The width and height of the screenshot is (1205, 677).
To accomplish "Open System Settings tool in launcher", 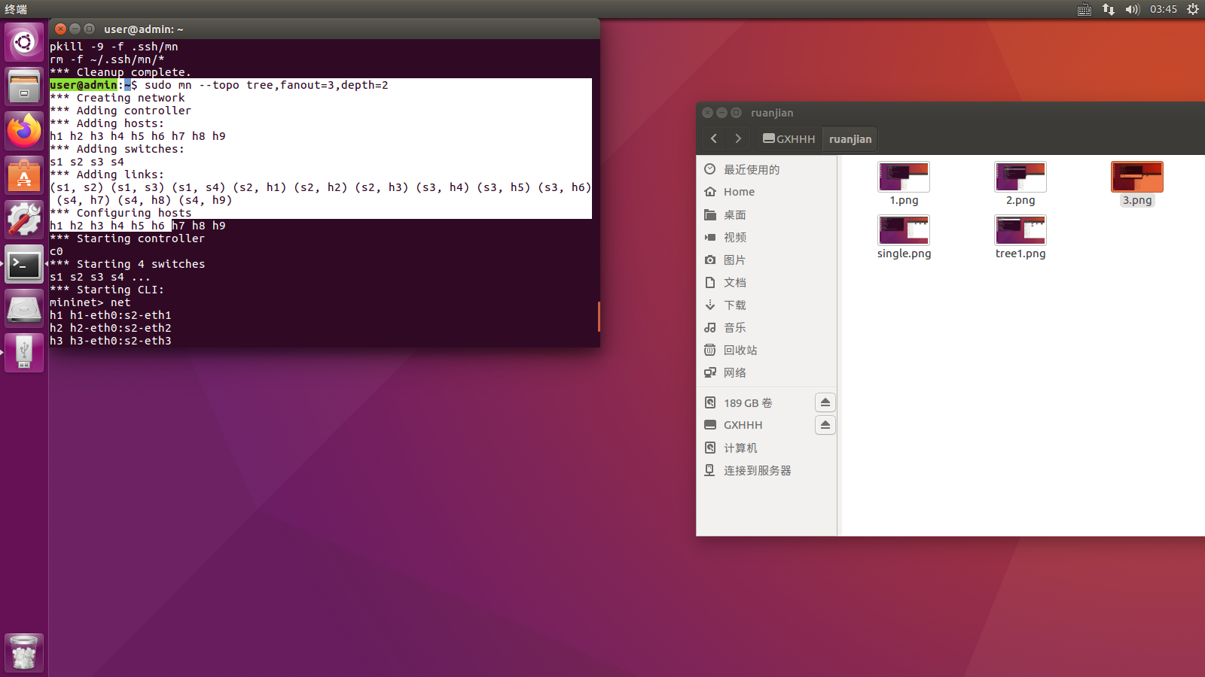I will pyautogui.click(x=24, y=220).
